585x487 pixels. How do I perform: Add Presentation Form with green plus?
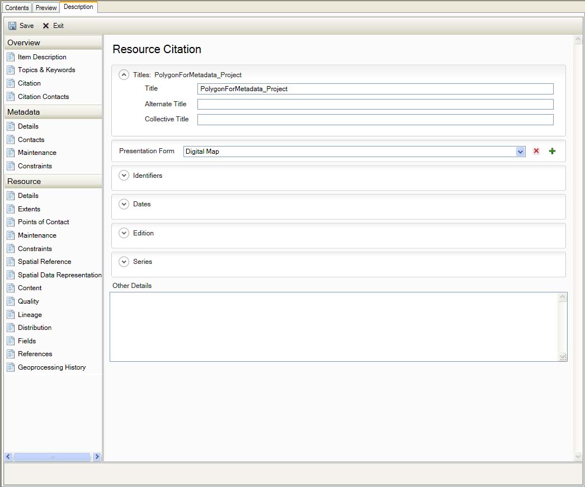coord(552,152)
